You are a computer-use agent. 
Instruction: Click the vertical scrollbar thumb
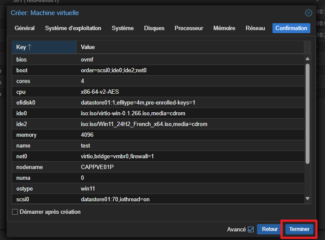[308, 114]
